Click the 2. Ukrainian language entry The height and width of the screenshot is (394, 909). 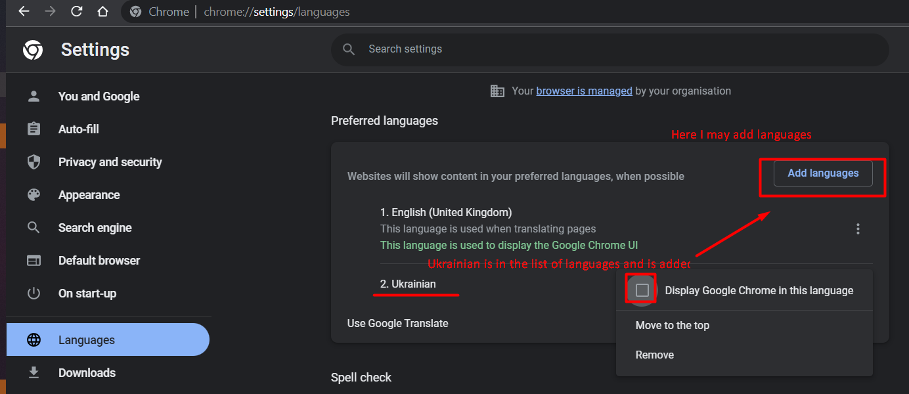408,284
